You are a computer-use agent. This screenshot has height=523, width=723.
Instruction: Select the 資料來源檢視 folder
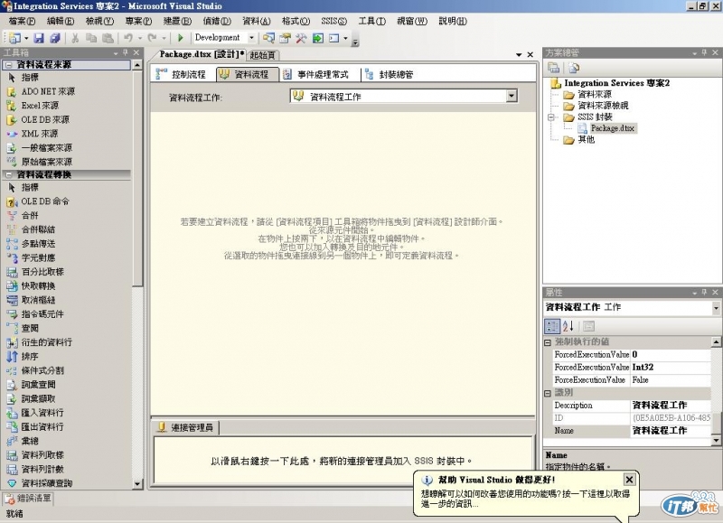(596, 106)
